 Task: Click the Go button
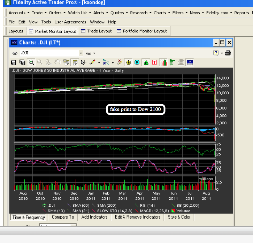pos(89,53)
